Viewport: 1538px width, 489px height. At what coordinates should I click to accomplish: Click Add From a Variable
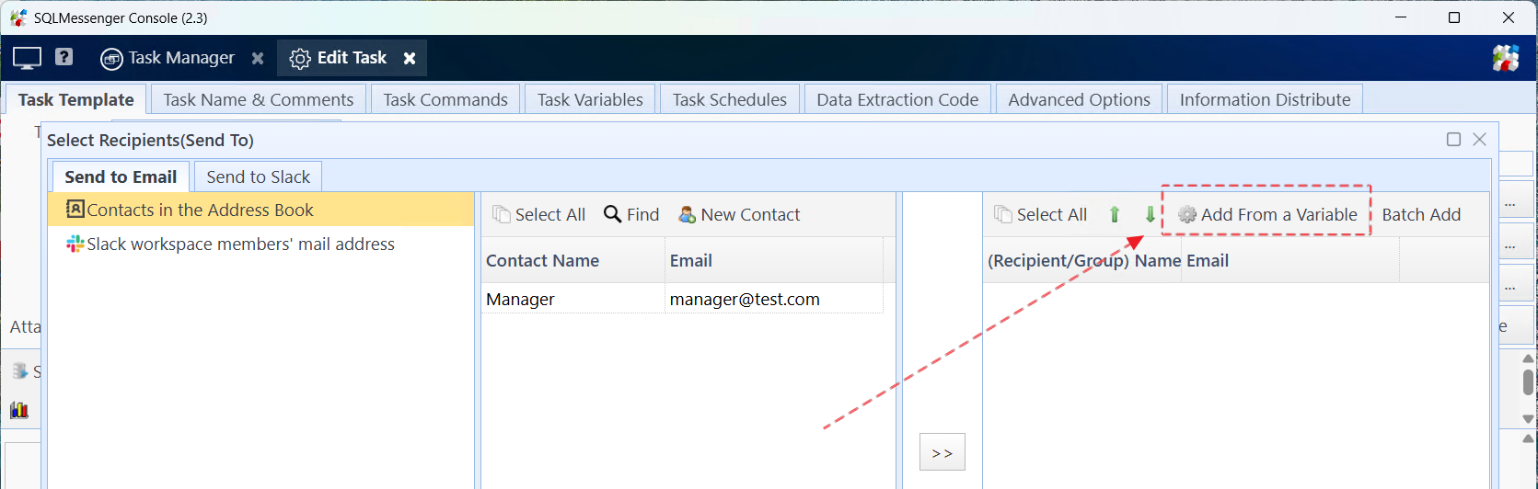(1267, 214)
